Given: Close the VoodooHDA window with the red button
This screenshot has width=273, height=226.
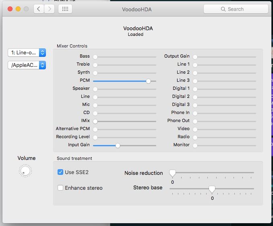Looking at the screenshot, I should [x=10, y=9].
